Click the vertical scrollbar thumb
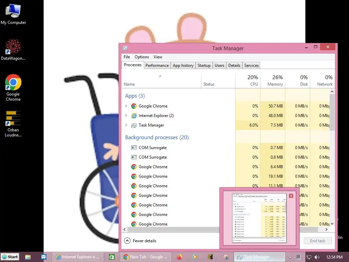349x262 pixels. [332, 112]
